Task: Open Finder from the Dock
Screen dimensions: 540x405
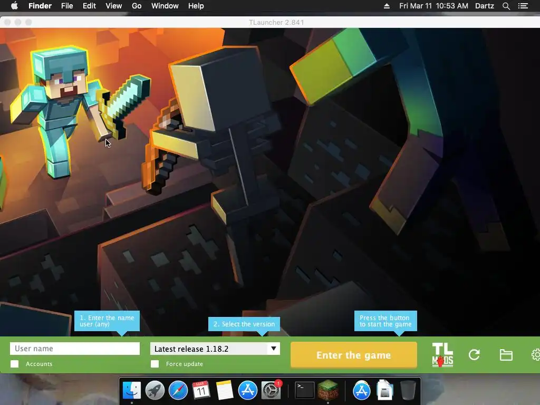Action: [132, 390]
